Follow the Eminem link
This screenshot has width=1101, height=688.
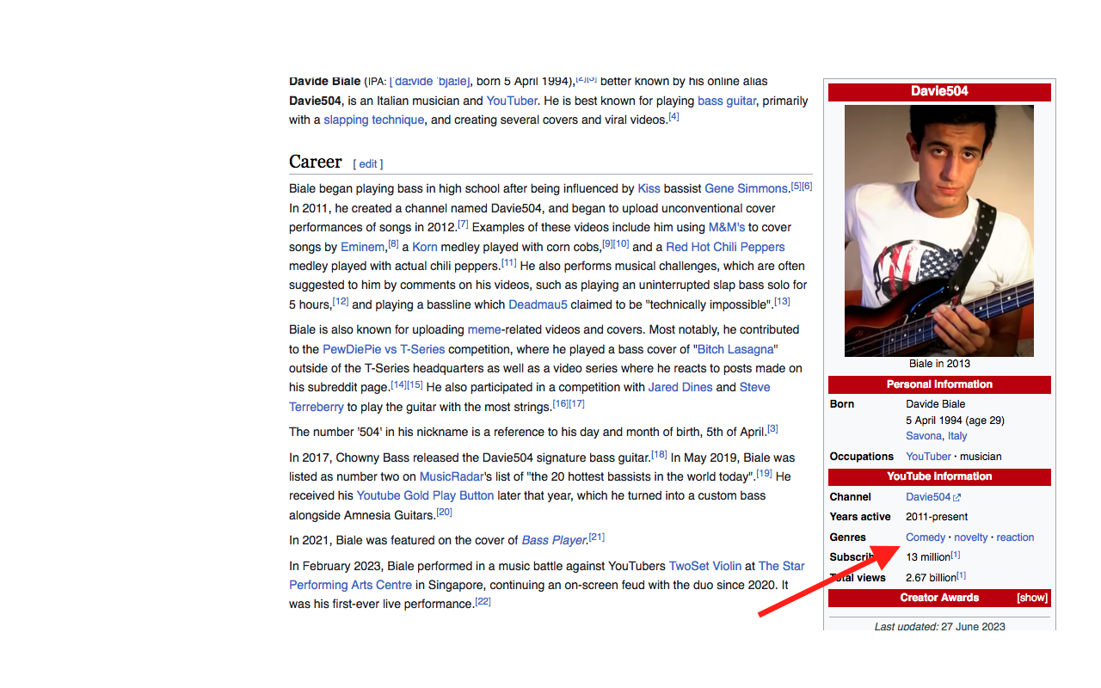point(362,247)
